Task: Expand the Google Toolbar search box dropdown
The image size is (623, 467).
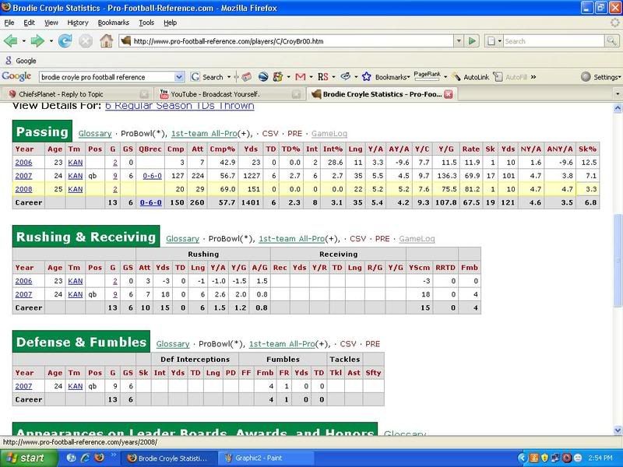Action: pyautogui.click(x=179, y=77)
